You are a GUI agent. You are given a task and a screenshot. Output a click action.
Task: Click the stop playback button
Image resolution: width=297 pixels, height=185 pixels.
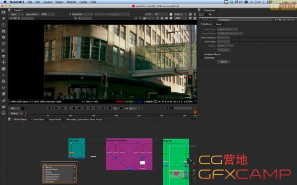tap(80, 109)
